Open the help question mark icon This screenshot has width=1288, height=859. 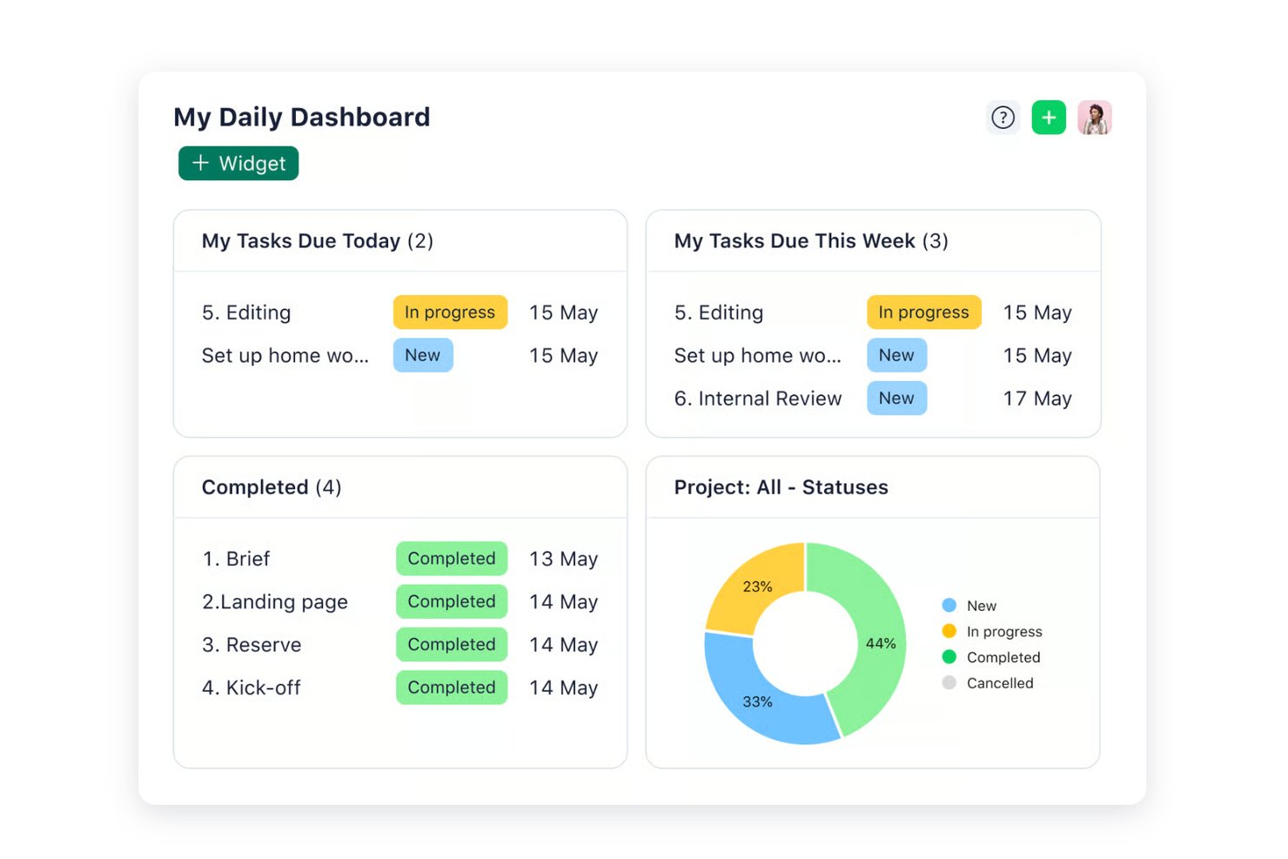(x=1003, y=117)
